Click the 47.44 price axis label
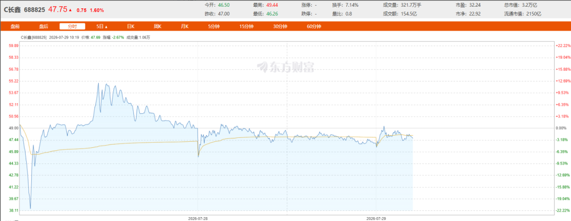The height and width of the screenshot is (221, 571). (x=13, y=140)
